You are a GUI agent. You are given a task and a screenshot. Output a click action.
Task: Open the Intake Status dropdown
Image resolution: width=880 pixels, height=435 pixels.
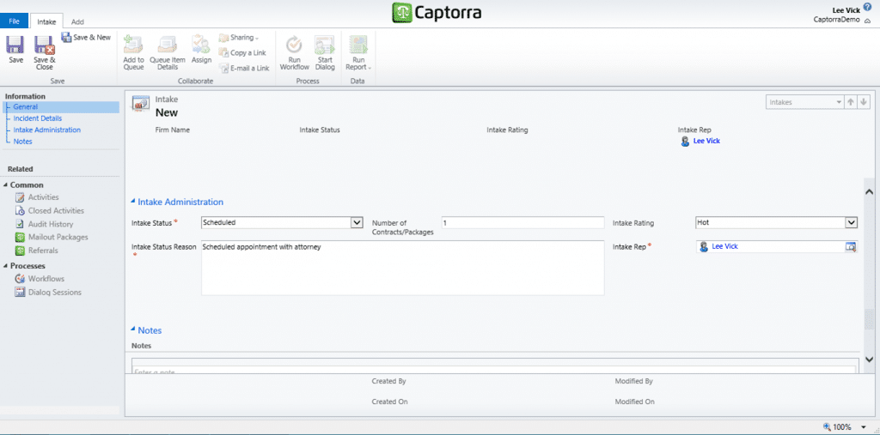click(x=357, y=222)
